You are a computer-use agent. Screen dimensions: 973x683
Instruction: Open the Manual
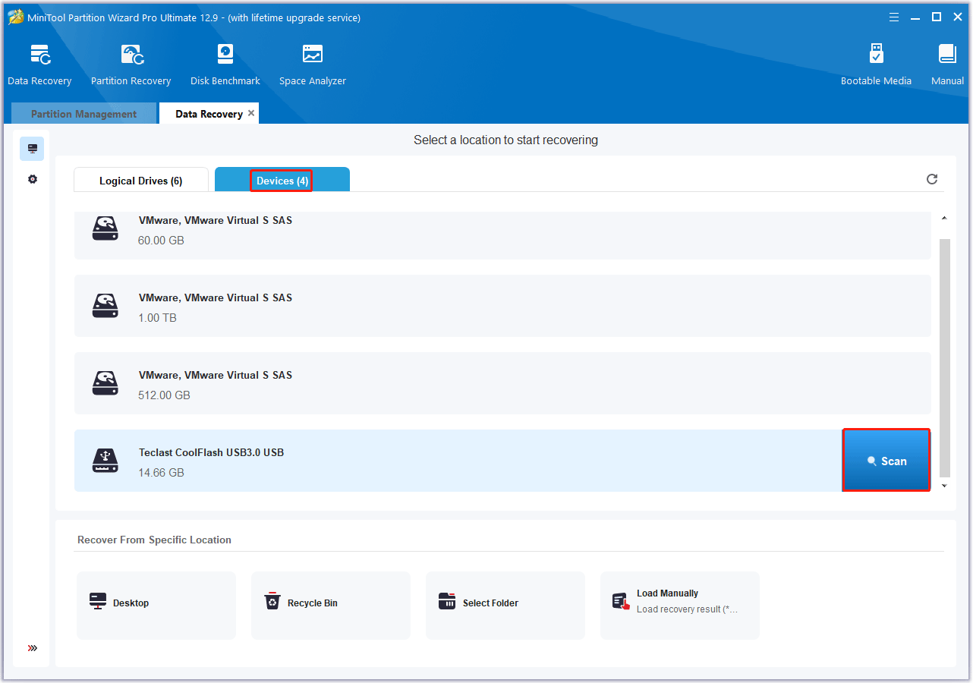[947, 65]
